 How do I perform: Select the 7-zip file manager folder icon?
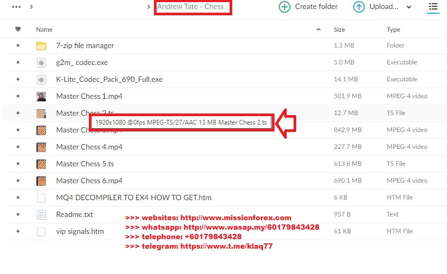click(41, 45)
